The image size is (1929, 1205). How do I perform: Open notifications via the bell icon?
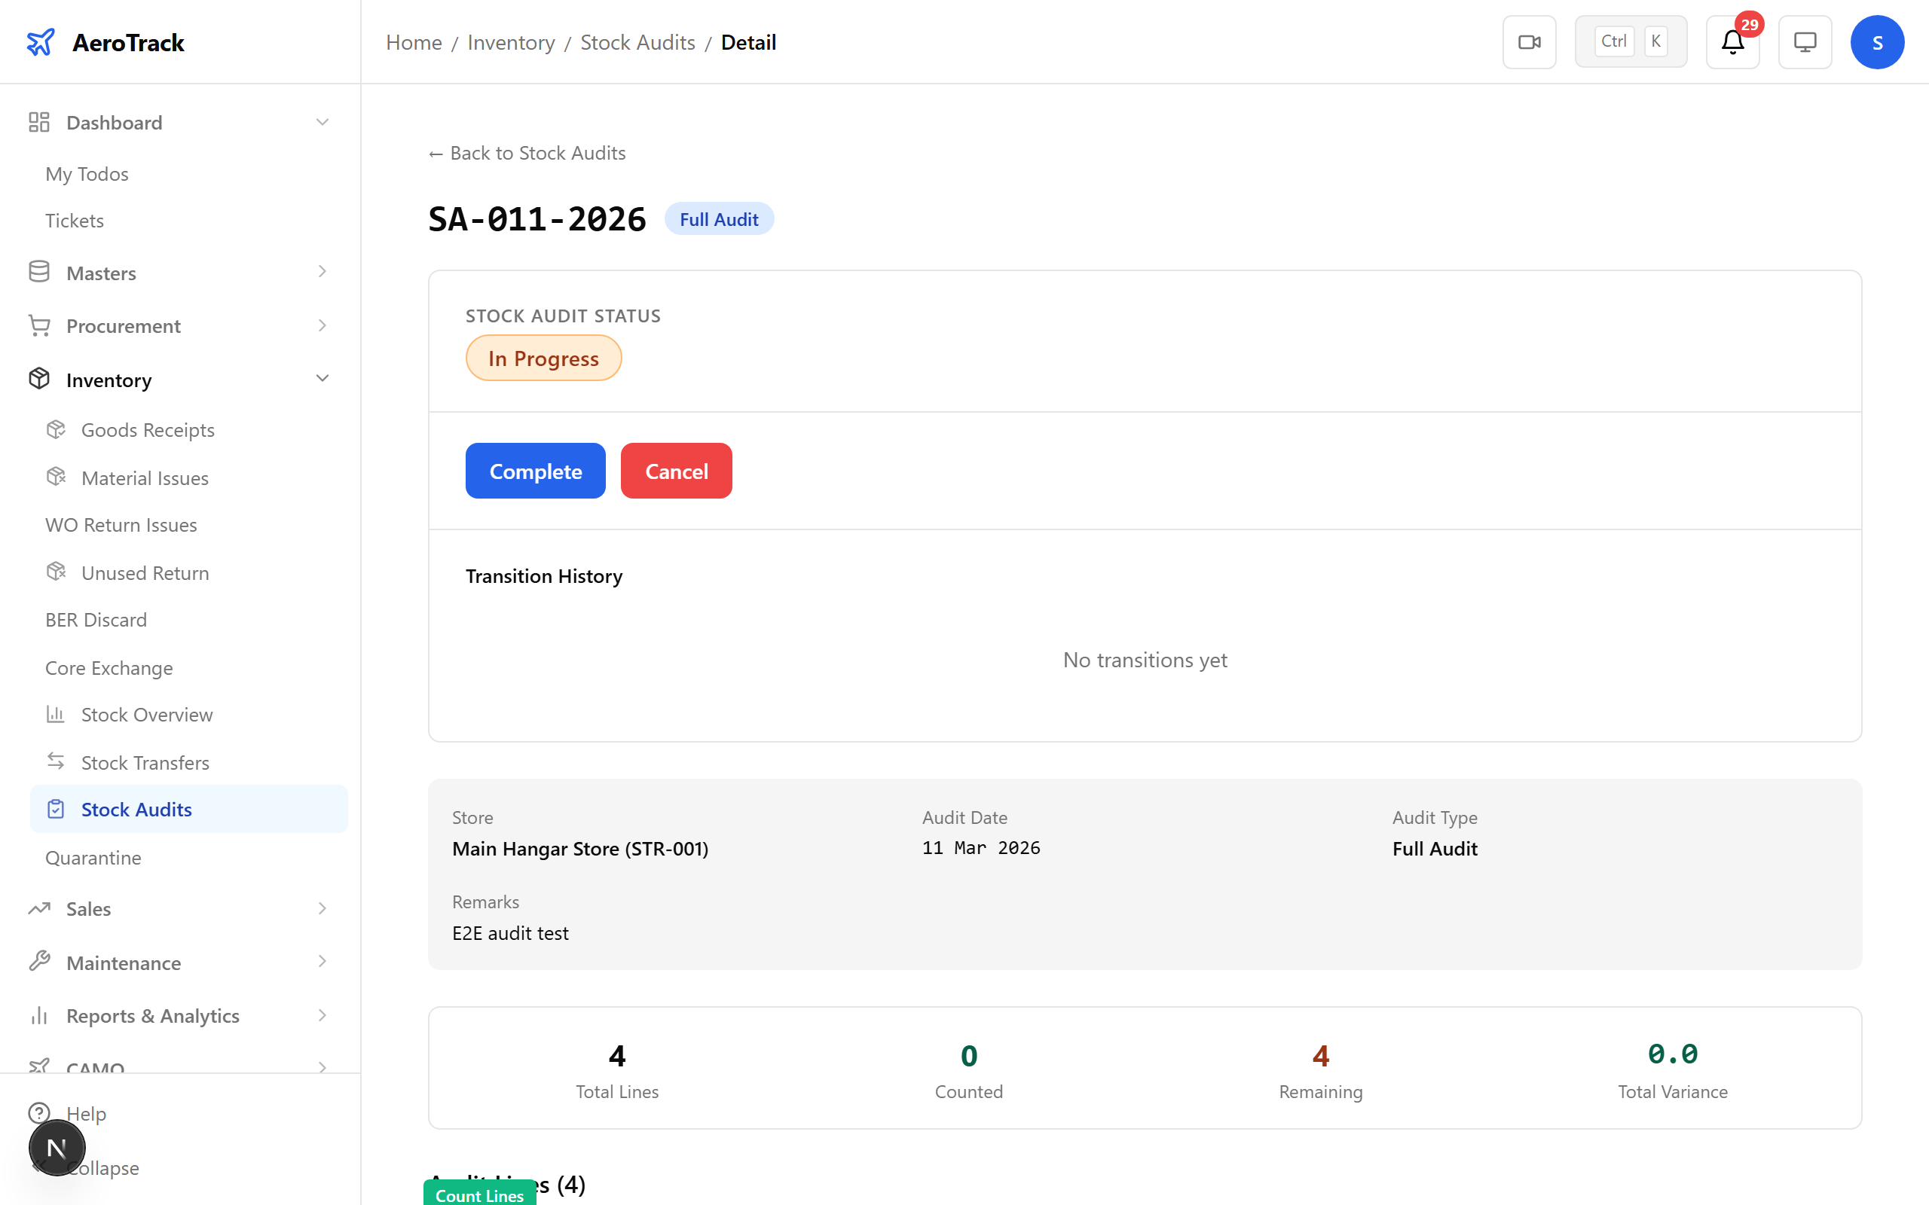(1731, 42)
